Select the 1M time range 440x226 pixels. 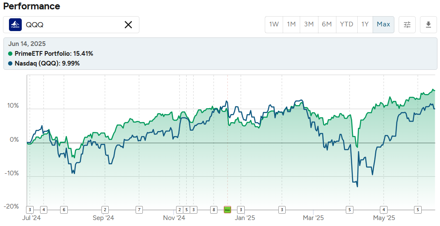pos(291,24)
